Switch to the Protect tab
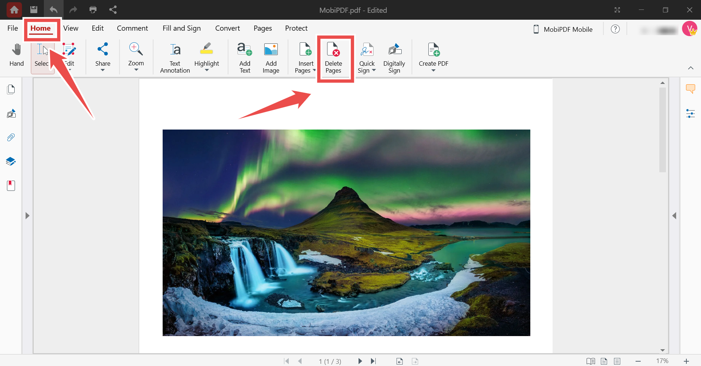This screenshot has width=701, height=366. [x=296, y=28]
